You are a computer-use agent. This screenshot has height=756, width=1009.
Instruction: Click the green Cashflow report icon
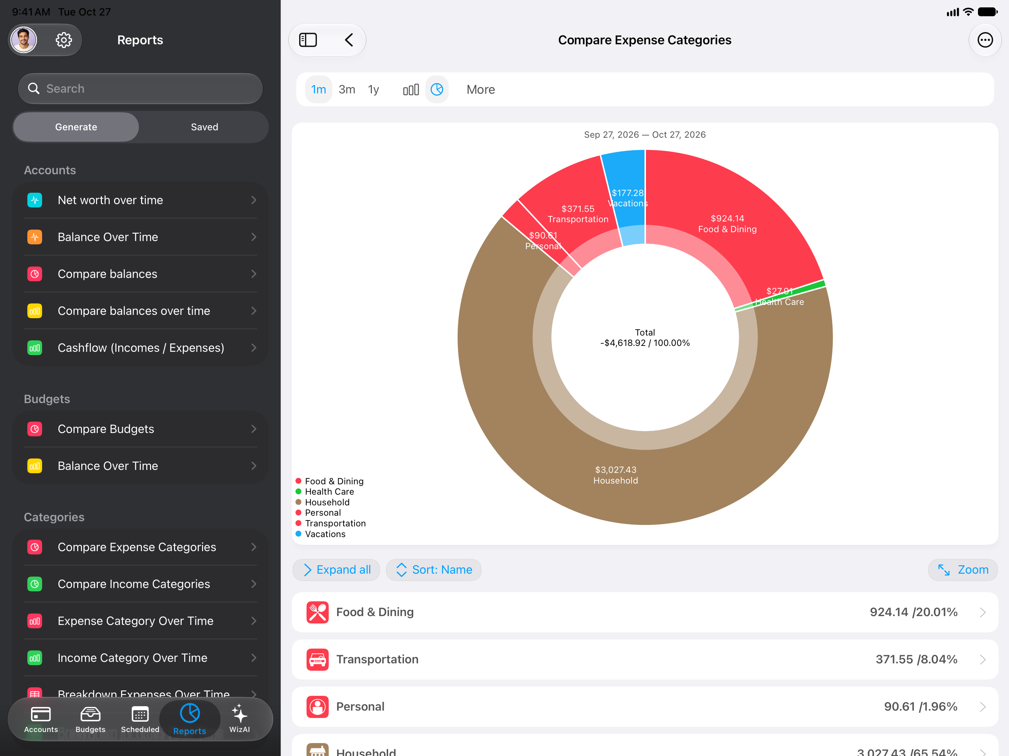pyautogui.click(x=35, y=347)
